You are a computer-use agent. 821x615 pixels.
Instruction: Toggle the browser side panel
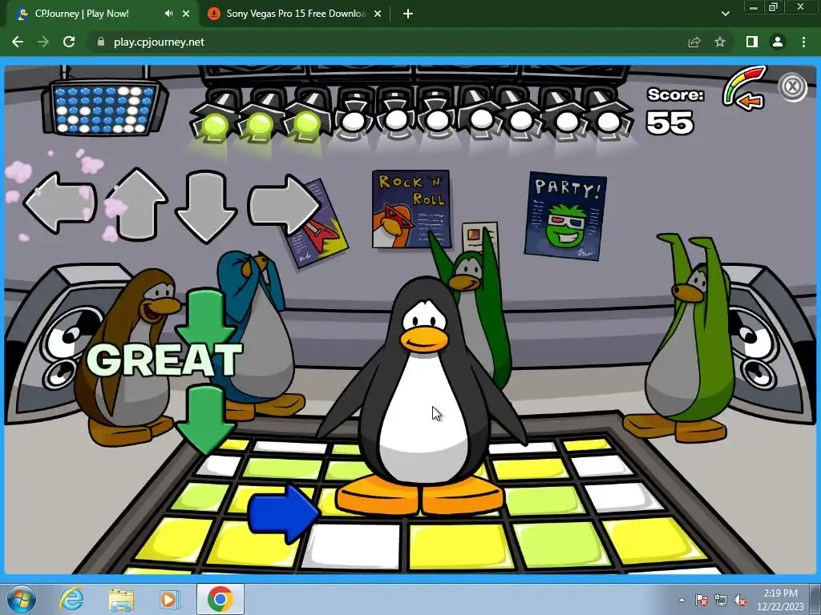coord(752,42)
